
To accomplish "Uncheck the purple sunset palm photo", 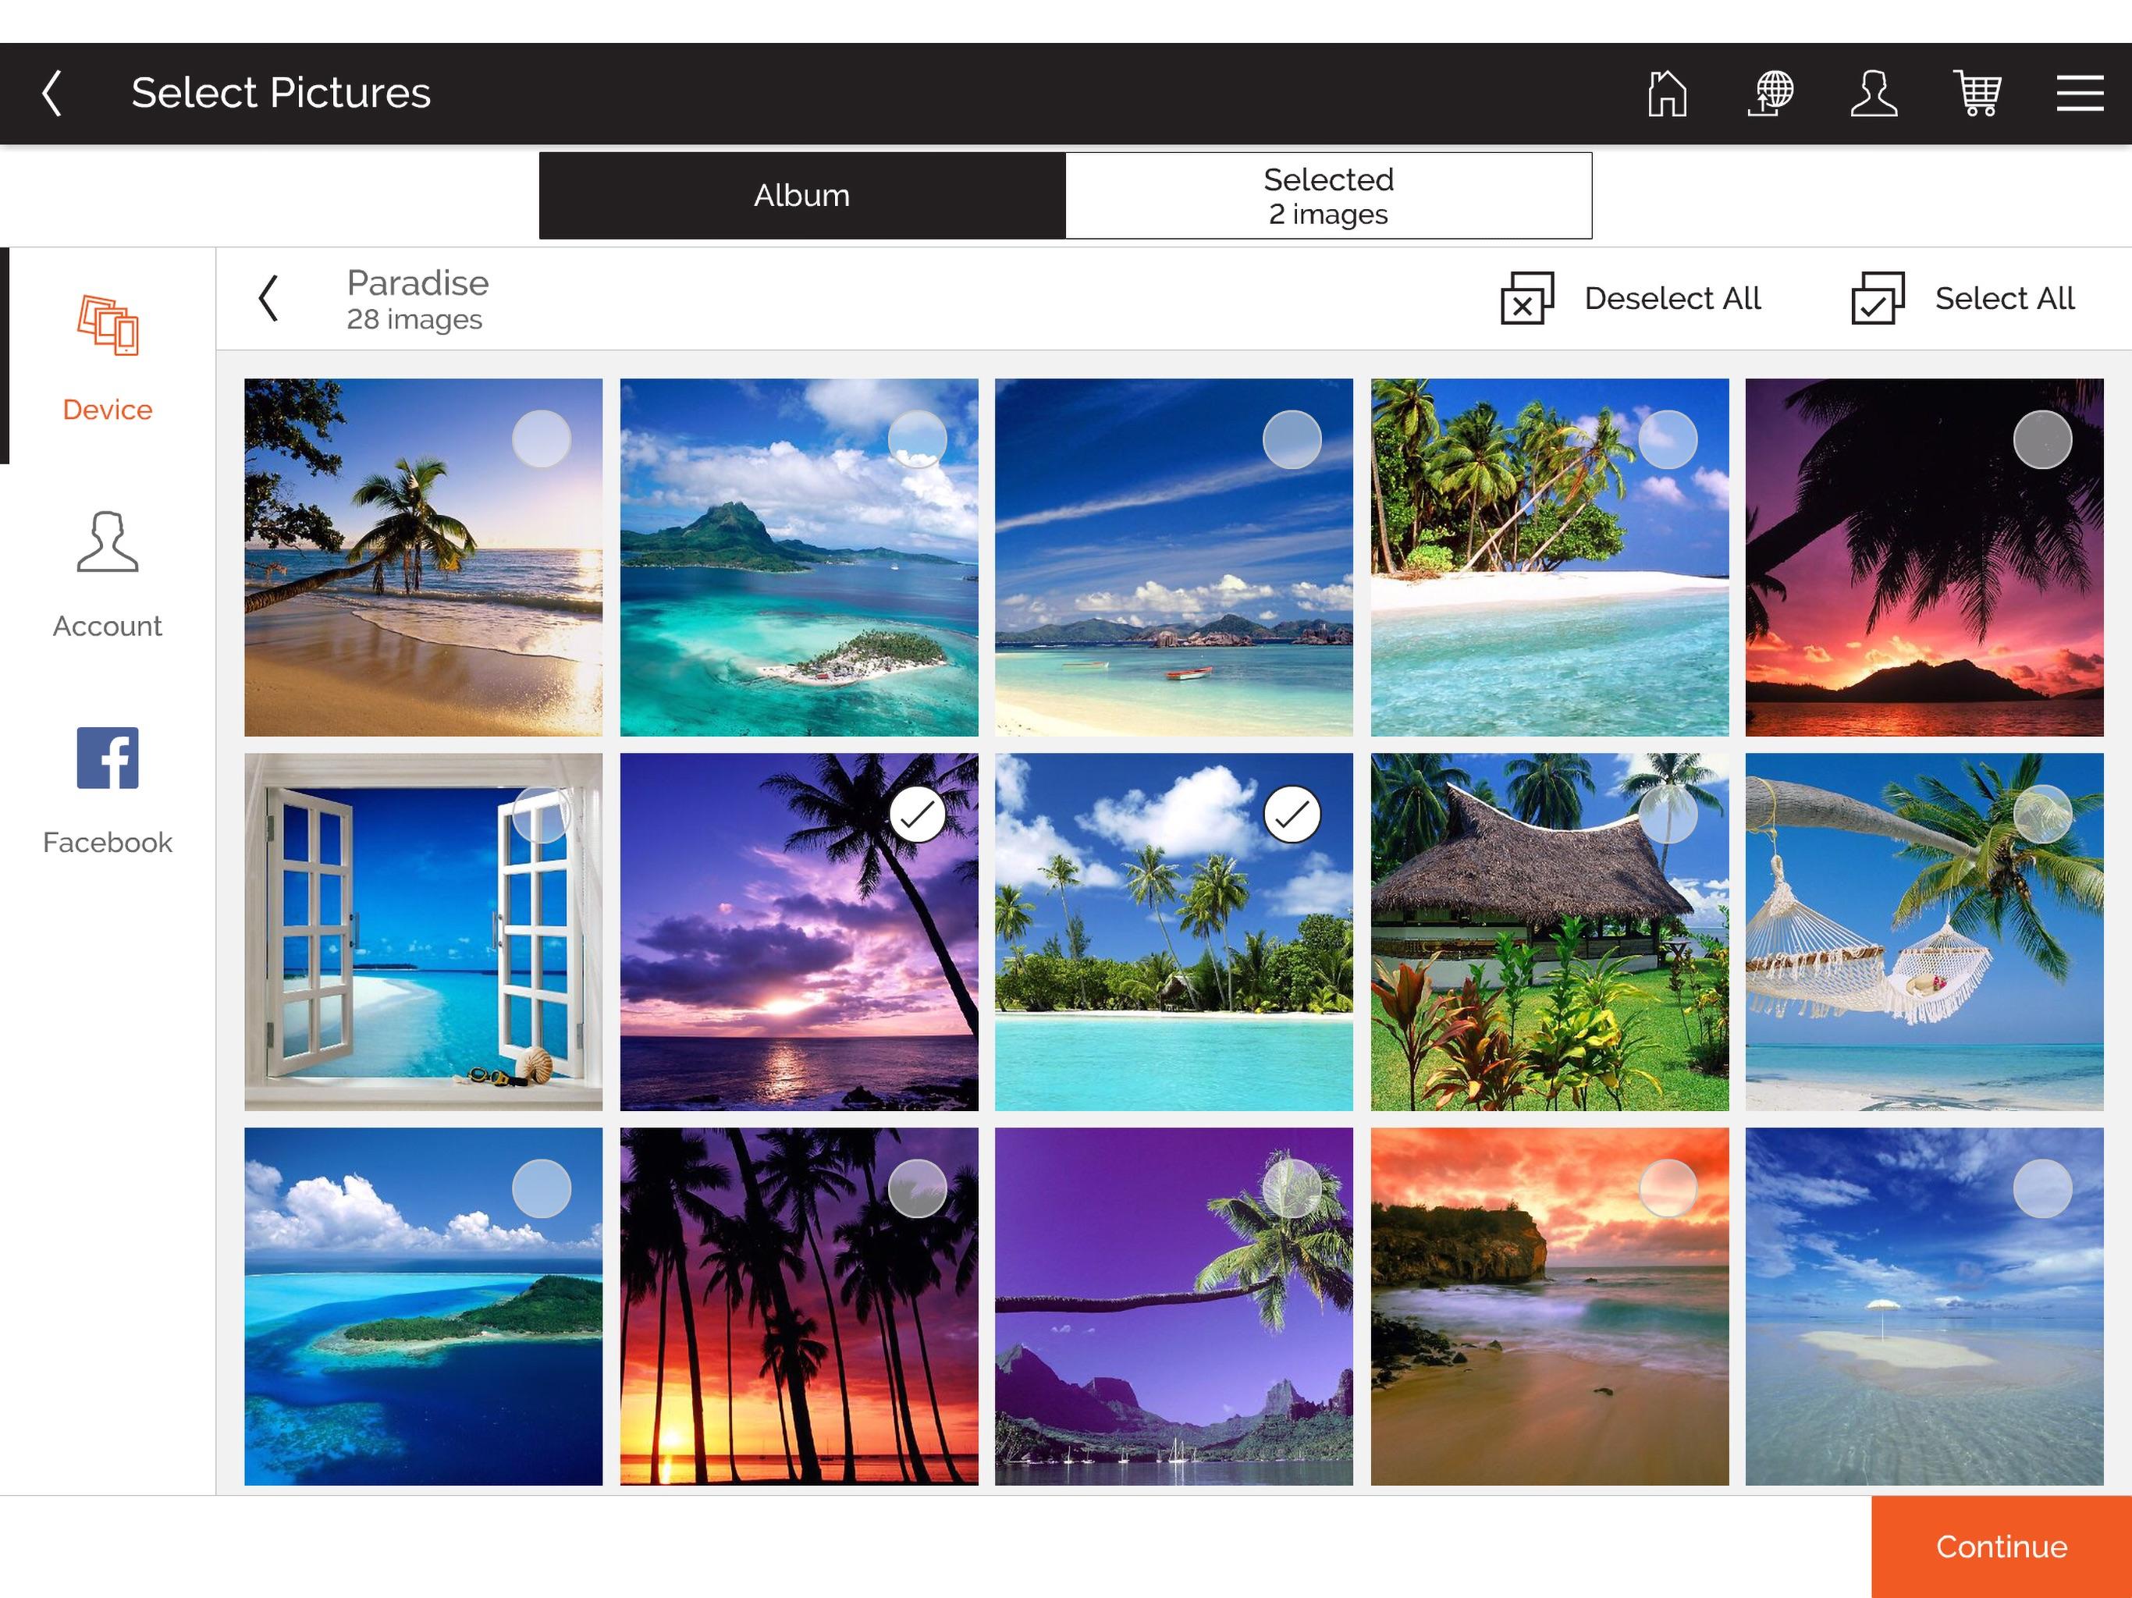I will tap(917, 815).
